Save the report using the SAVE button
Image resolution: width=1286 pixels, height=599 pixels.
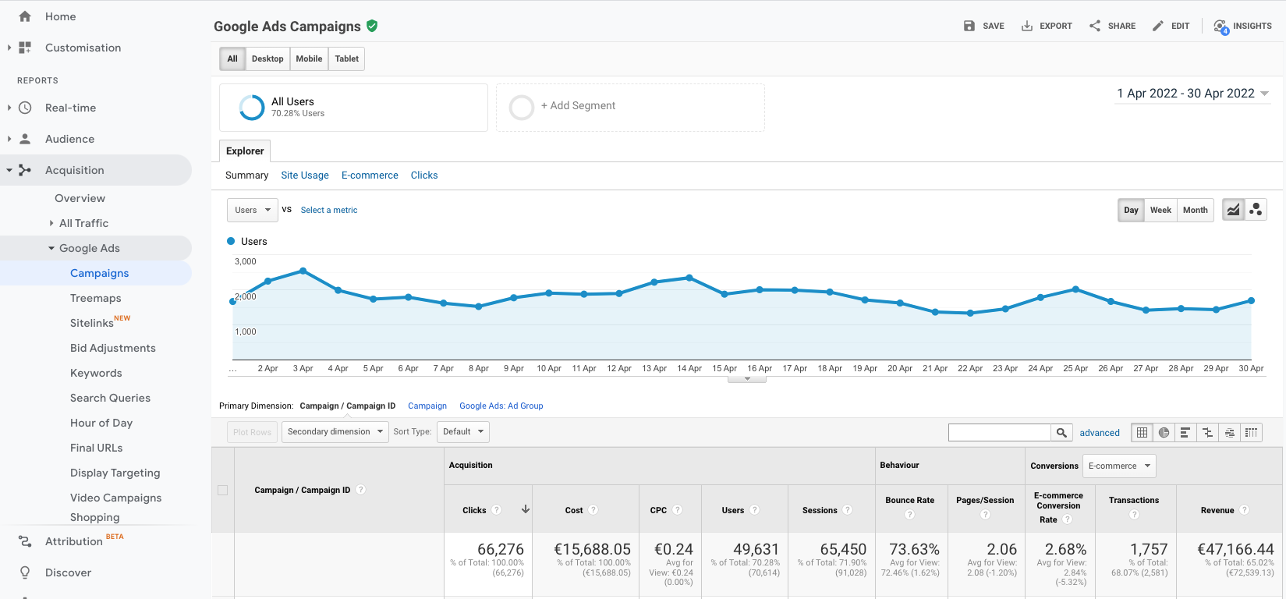tap(983, 26)
